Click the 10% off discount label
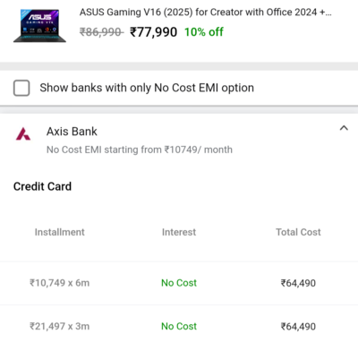This screenshot has width=358, height=342. click(x=204, y=32)
